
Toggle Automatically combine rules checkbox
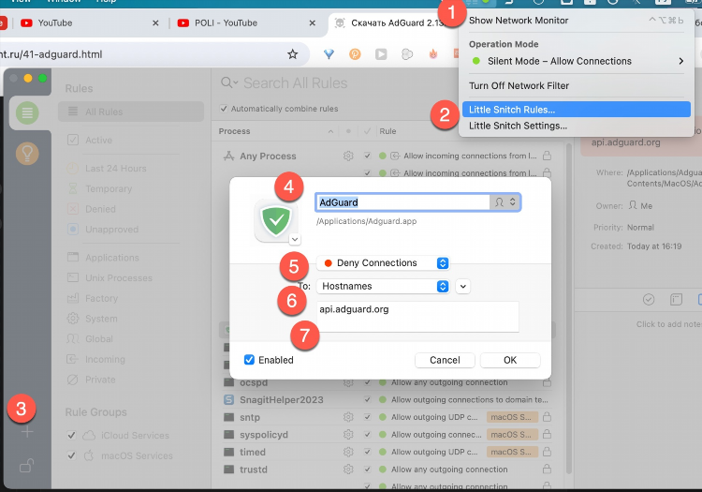224,109
